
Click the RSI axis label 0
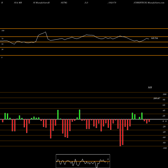click(2, 57)
